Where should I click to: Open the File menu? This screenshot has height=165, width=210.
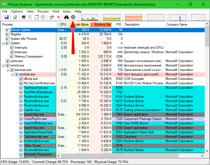[x=5, y=11]
